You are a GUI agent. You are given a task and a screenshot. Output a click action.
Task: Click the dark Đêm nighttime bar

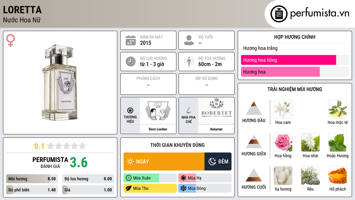(218, 161)
